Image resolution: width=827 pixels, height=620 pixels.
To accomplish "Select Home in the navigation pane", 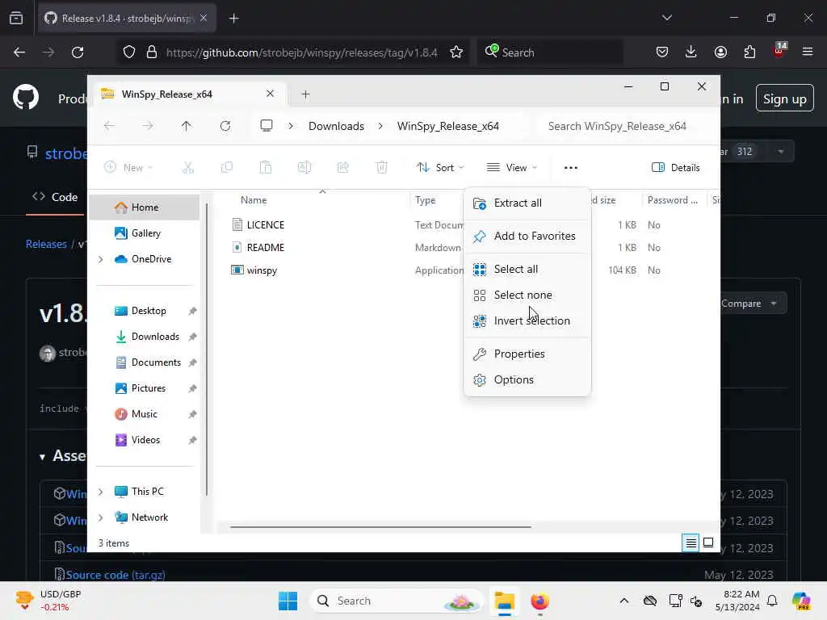I will [144, 207].
